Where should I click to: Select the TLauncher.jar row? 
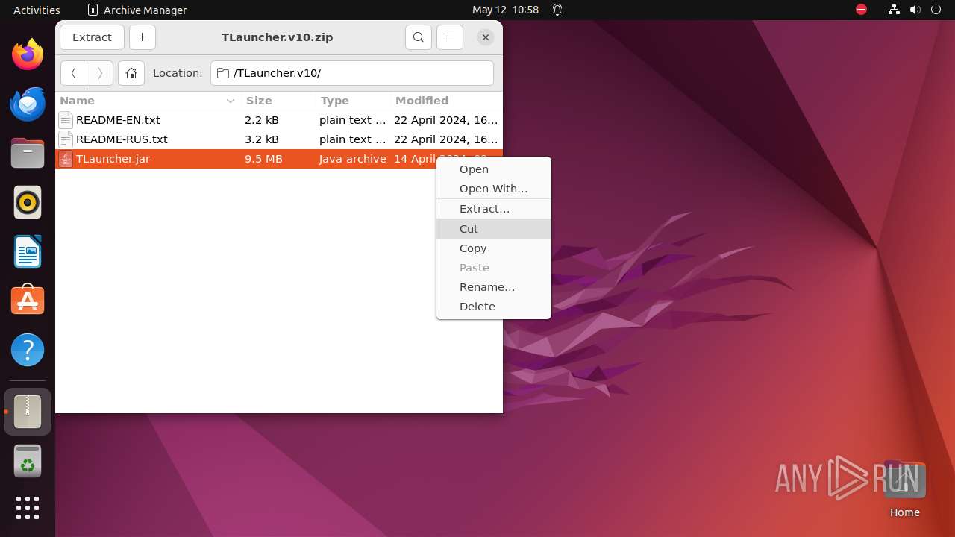tap(279, 159)
